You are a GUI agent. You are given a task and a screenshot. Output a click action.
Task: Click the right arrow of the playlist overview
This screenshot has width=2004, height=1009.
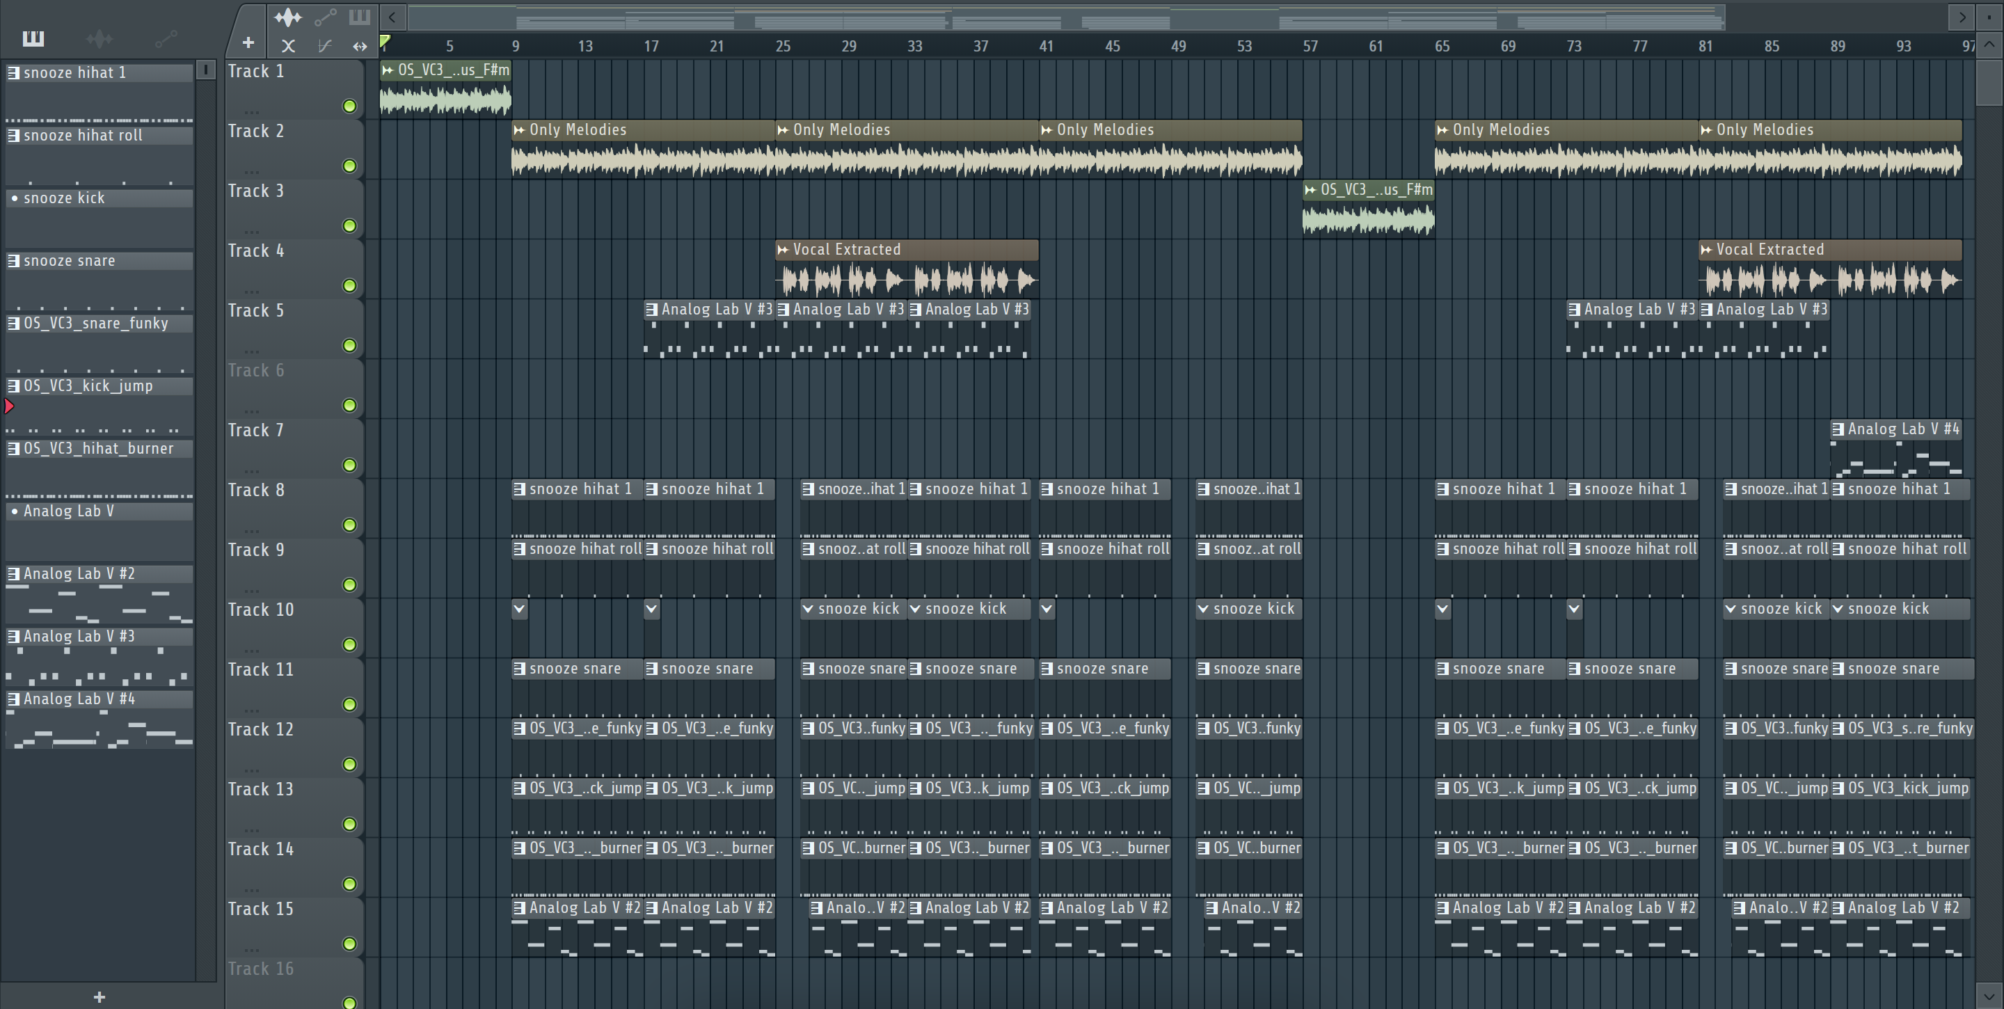[x=1962, y=16]
